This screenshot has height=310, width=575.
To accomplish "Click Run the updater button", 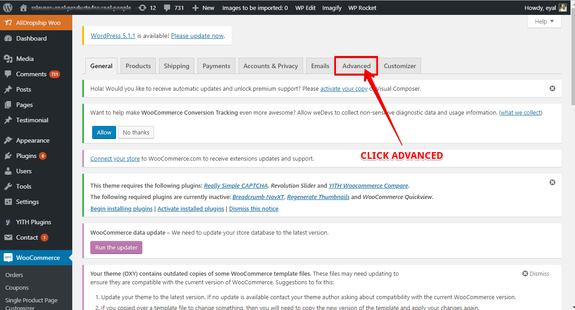I will tap(116, 247).
